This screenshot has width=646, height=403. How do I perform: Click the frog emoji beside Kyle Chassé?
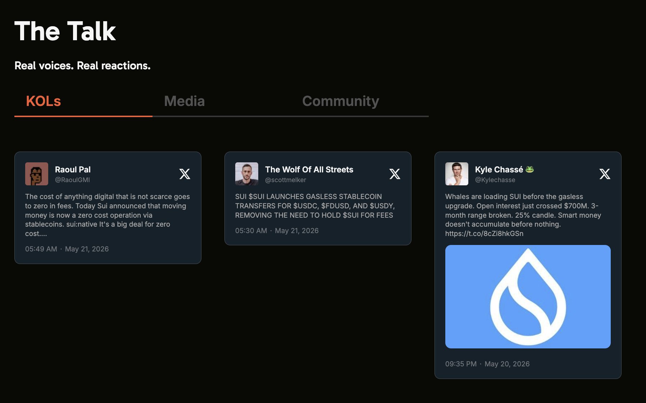(529, 169)
